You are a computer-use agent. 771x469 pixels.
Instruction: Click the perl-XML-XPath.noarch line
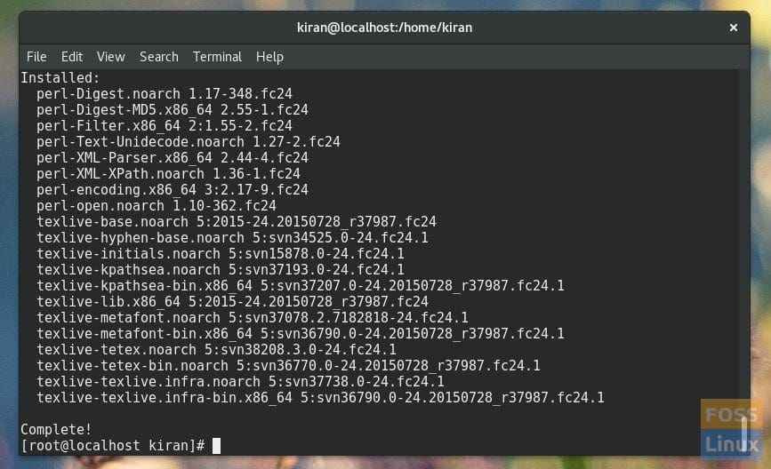click(x=168, y=173)
